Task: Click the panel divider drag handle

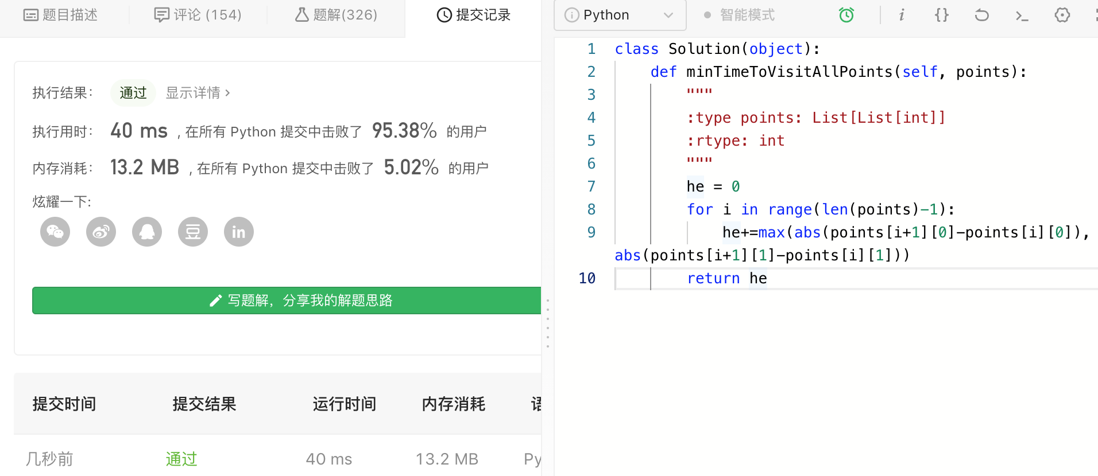Action: point(548,323)
